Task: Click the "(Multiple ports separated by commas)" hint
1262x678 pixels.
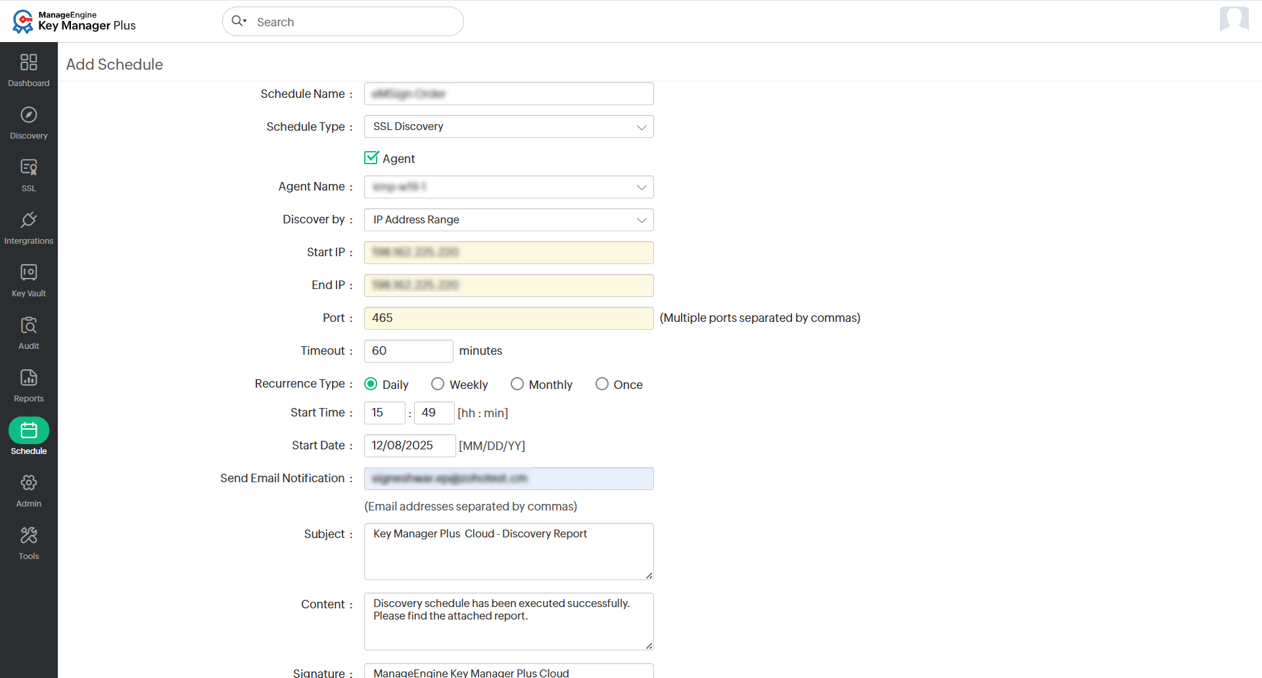Action: click(x=760, y=318)
